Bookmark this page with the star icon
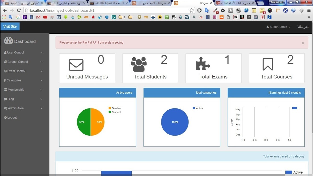Viewport: 313px width, 176px height. coord(191,10)
